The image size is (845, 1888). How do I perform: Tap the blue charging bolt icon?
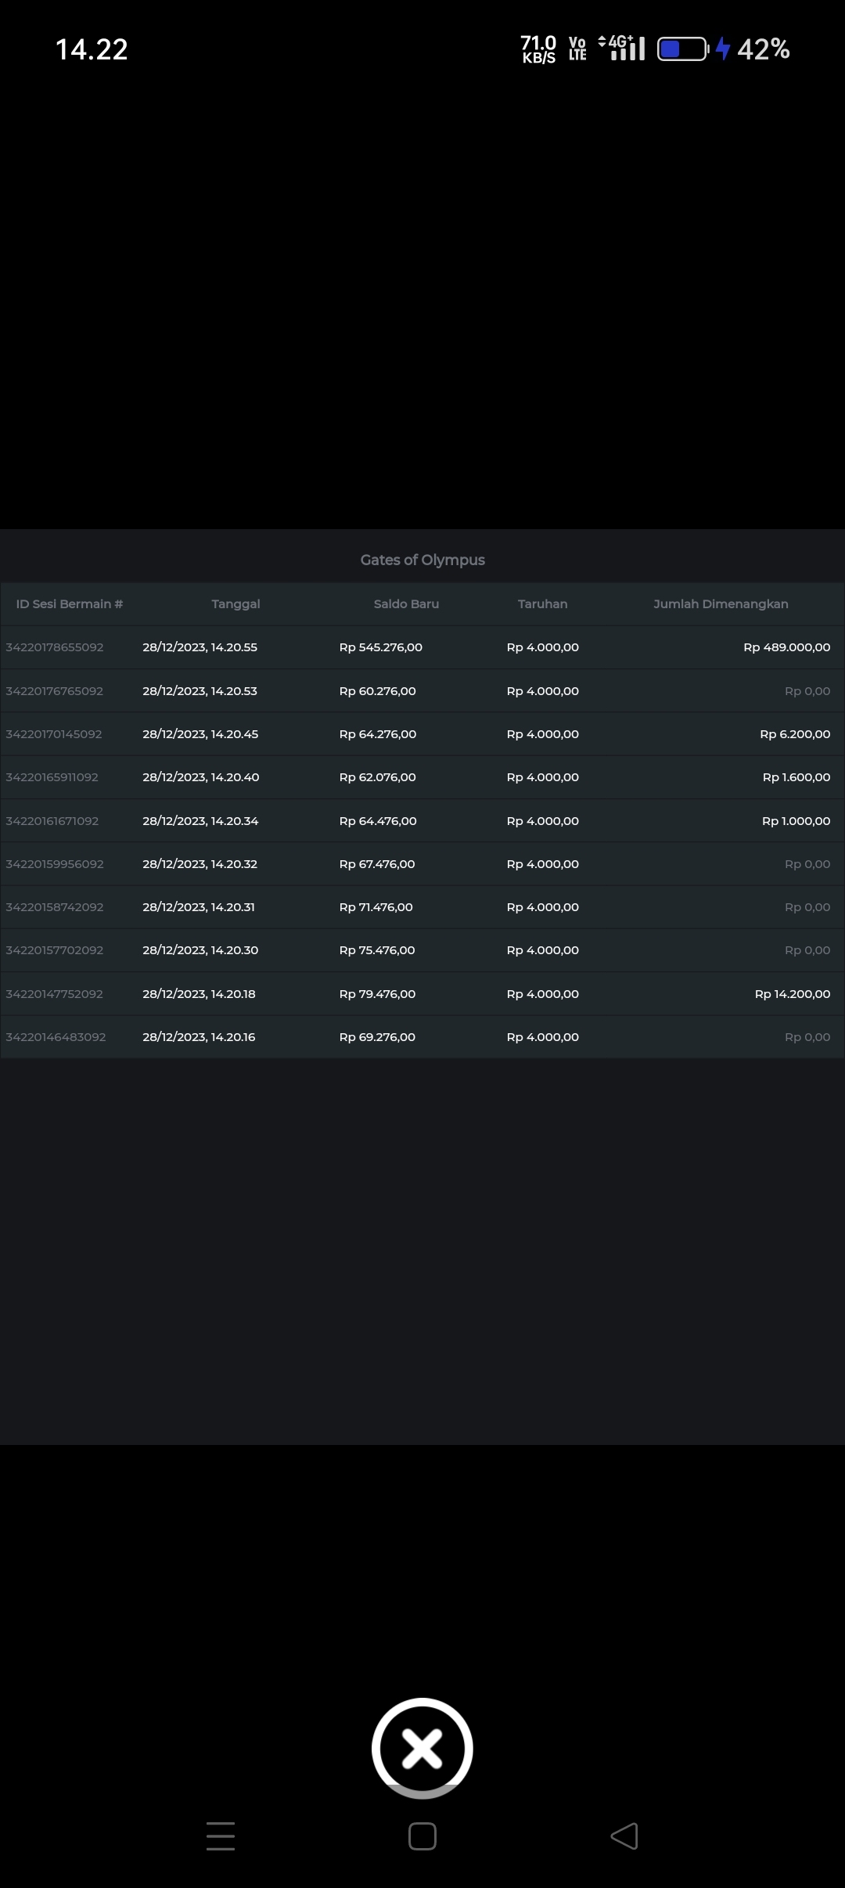pyautogui.click(x=723, y=49)
